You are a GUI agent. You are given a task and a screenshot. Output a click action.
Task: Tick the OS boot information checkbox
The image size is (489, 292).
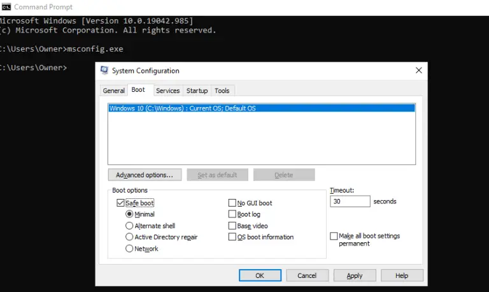pos(232,237)
